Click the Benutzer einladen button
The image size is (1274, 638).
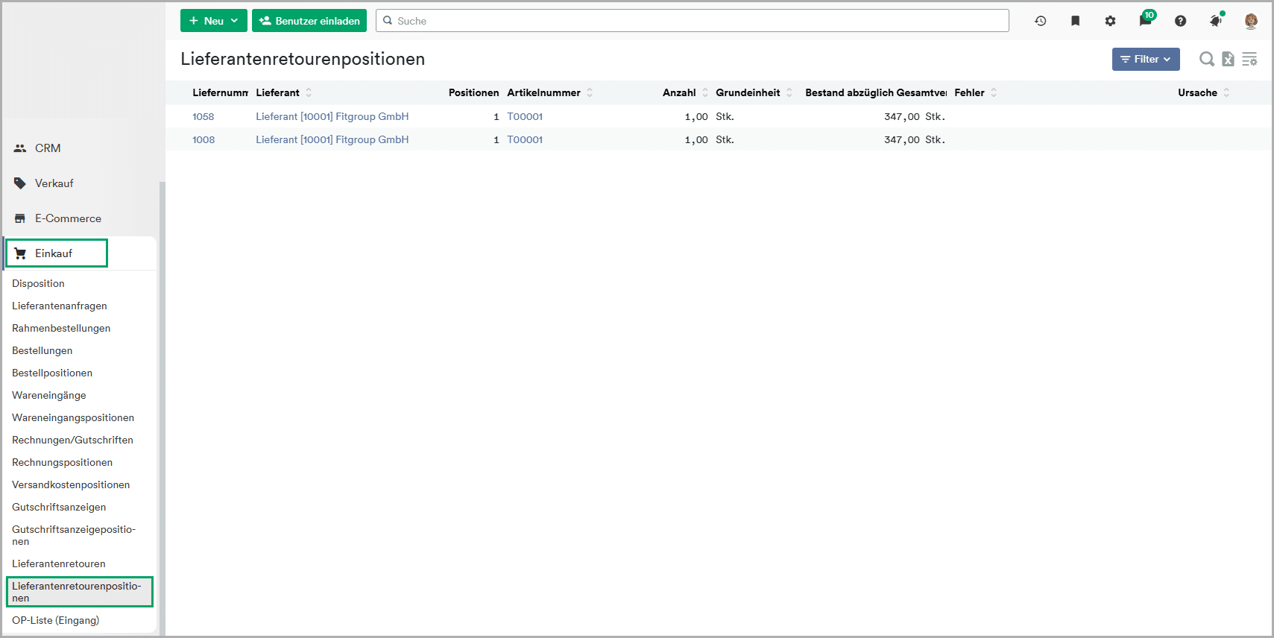(309, 21)
